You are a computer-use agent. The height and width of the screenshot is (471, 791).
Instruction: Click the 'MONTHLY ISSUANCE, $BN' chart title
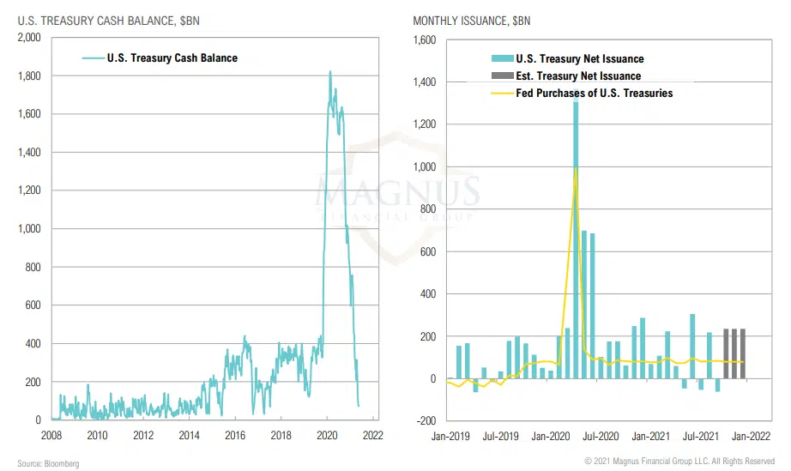472,20
